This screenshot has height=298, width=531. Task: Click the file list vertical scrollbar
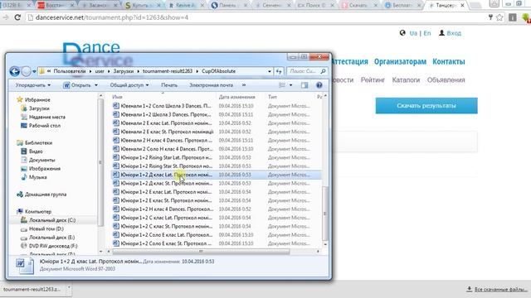[x=325, y=214]
